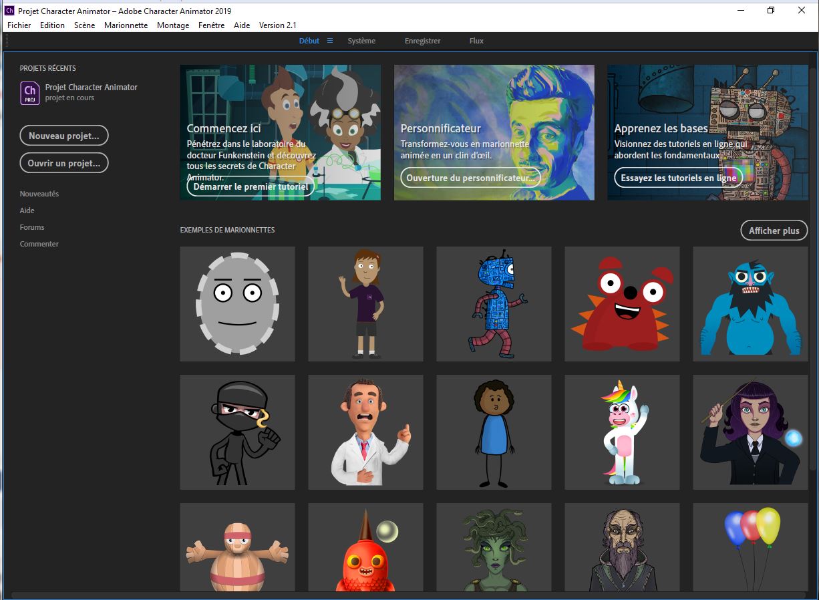
Task: Click the Personnificateur banner image
Action: [x=494, y=132]
